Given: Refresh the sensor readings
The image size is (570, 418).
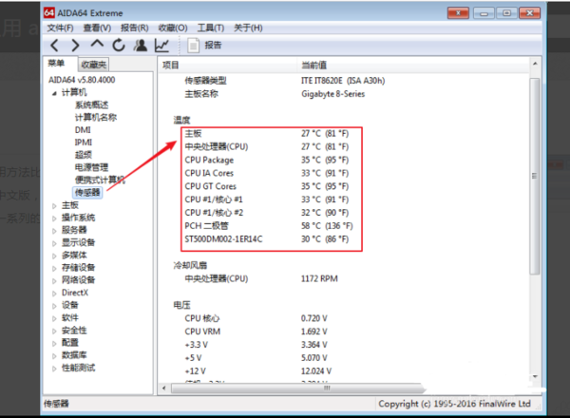Looking at the screenshot, I should [x=119, y=45].
